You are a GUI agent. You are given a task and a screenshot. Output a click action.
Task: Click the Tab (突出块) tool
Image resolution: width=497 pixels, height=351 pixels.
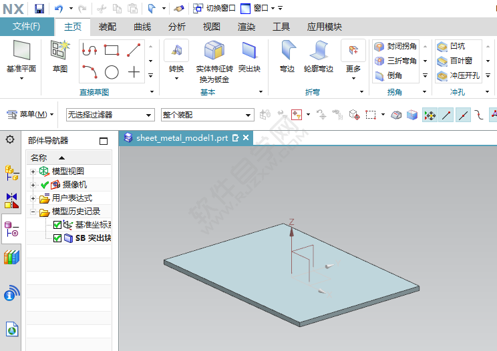coord(249,56)
